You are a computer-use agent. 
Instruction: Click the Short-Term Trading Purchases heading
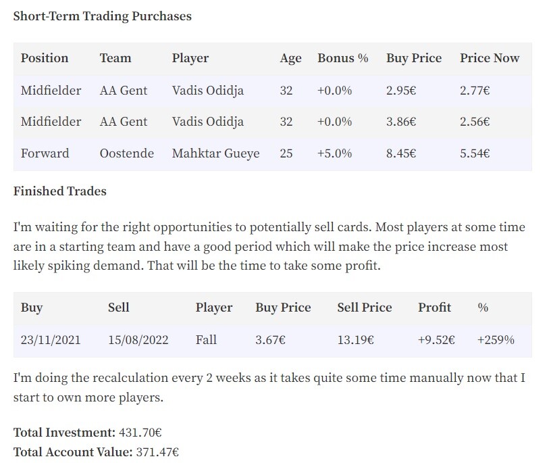102,16
